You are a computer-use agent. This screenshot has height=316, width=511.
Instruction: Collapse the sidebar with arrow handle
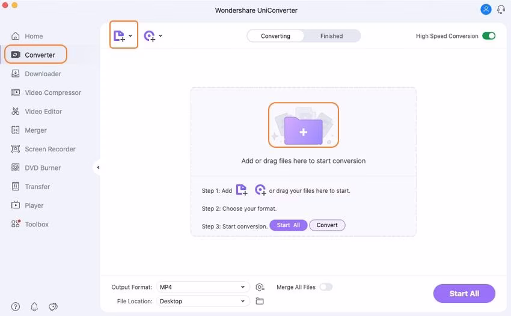click(98, 168)
